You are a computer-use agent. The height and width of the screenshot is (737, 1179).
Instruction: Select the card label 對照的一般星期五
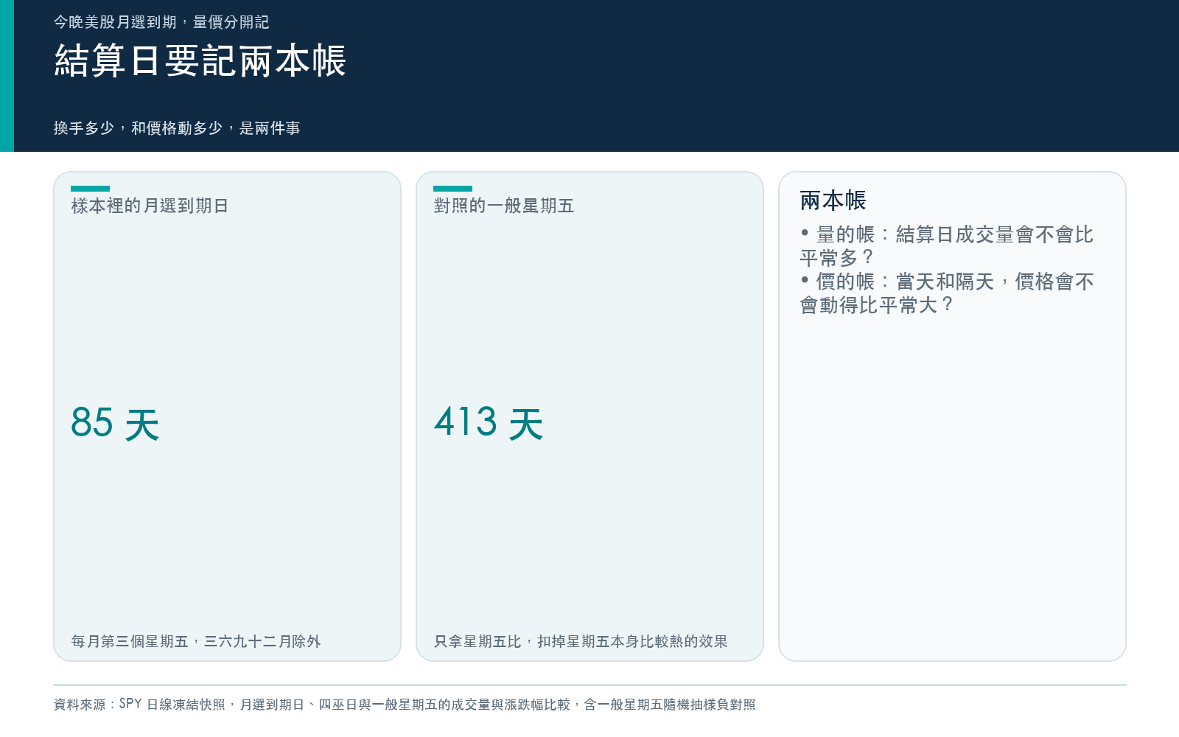point(504,206)
